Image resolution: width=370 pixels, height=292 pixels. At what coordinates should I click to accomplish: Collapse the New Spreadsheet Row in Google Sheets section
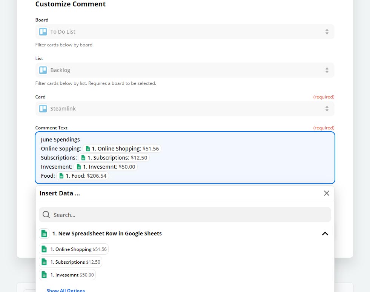tap(325, 234)
